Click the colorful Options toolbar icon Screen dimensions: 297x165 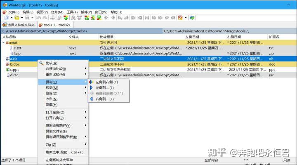180,18
